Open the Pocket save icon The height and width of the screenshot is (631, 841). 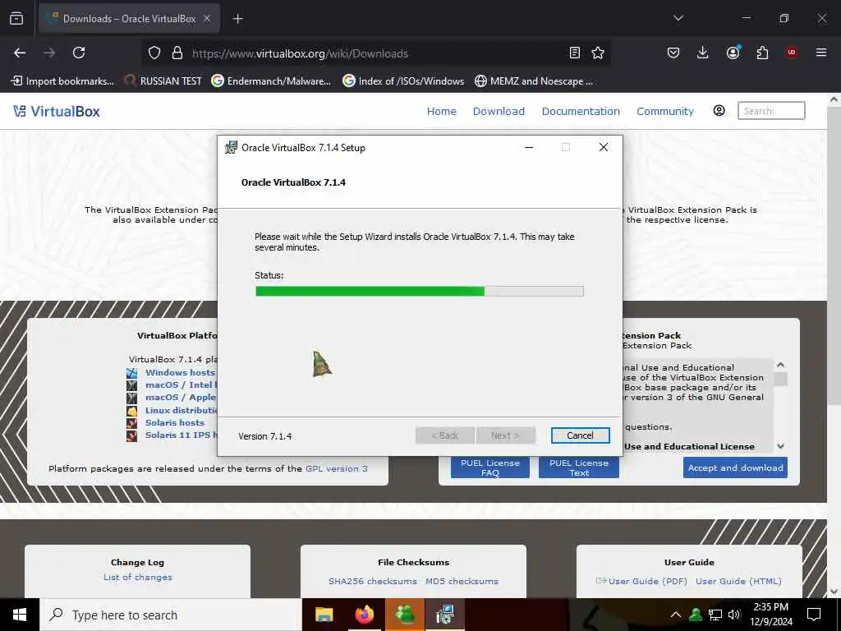click(673, 53)
